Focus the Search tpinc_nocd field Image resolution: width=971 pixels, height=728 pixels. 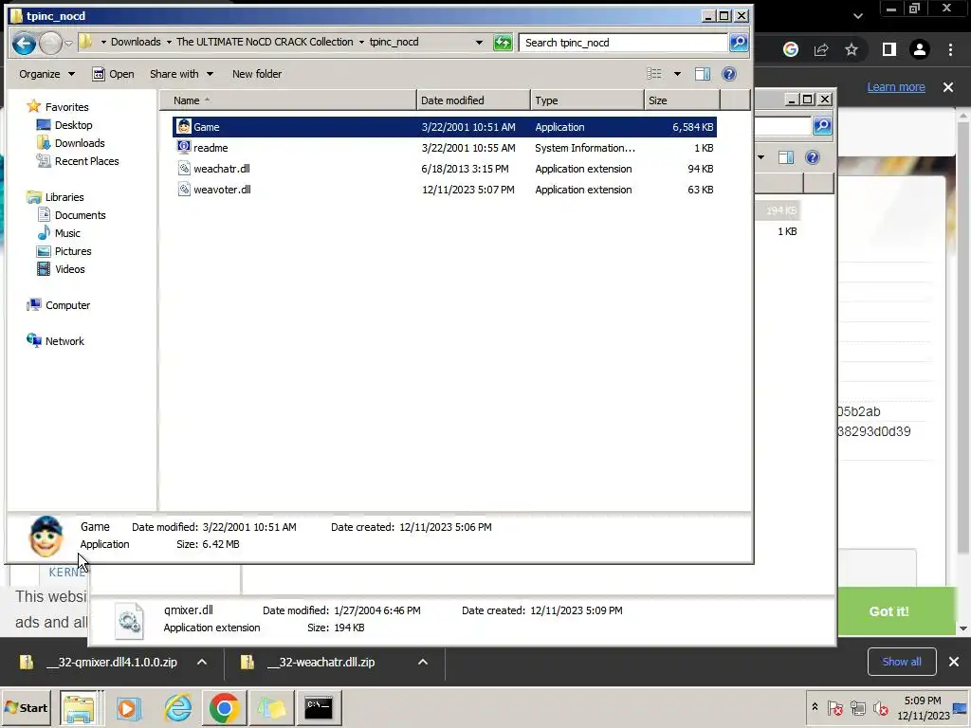pyautogui.click(x=623, y=42)
